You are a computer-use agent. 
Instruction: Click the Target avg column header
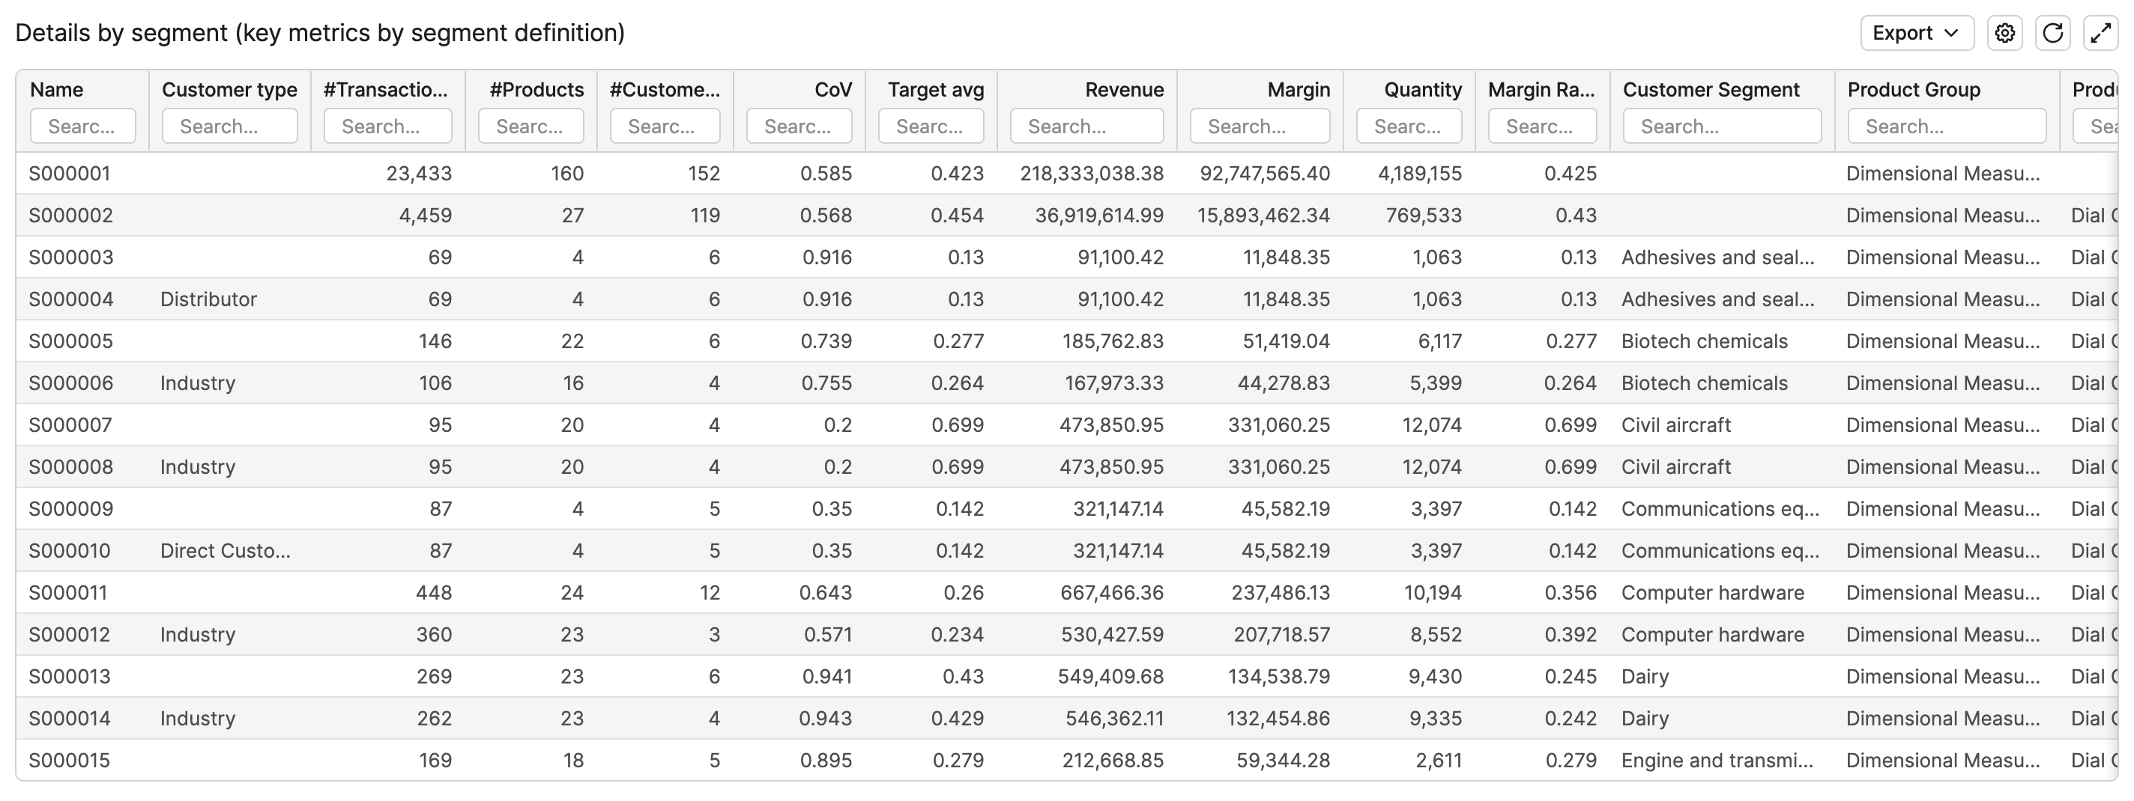[x=935, y=89]
